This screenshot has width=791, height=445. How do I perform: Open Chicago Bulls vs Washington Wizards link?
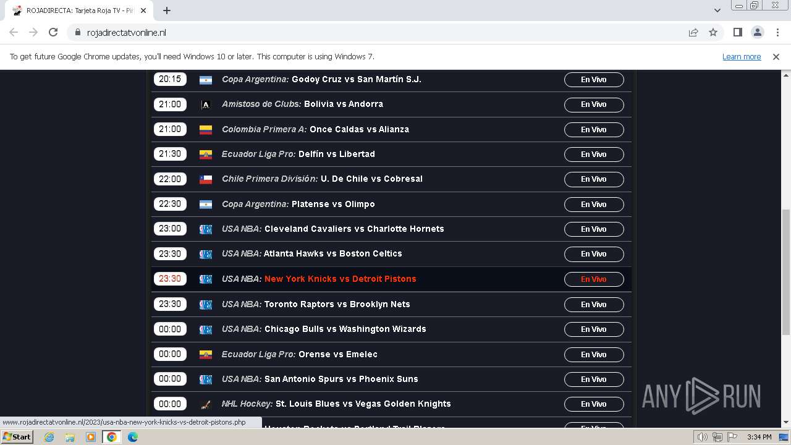(345, 329)
